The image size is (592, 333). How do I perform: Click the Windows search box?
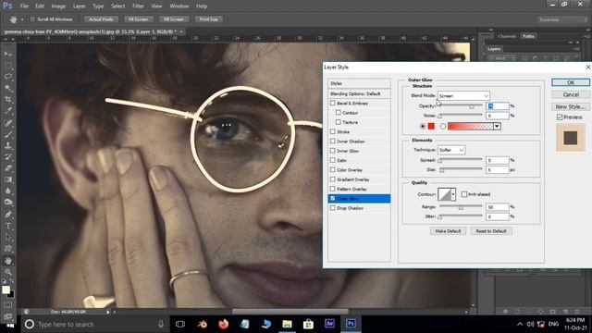(x=94, y=324)
